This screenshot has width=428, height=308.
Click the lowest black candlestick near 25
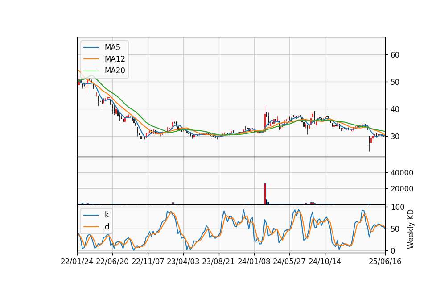pyautogui.click(x=369, y=144)
